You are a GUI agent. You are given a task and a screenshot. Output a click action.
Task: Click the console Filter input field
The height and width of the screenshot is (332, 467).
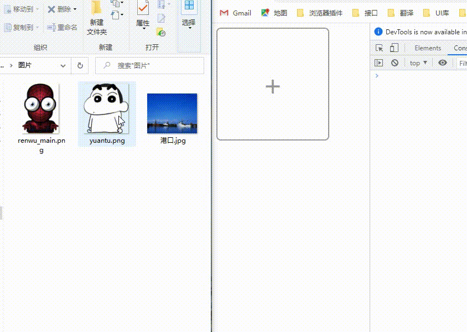pos(462,63)
